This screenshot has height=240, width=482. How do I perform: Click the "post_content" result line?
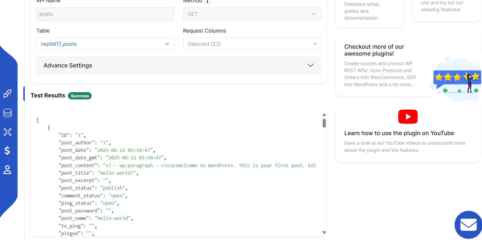[x=187, y=165]
